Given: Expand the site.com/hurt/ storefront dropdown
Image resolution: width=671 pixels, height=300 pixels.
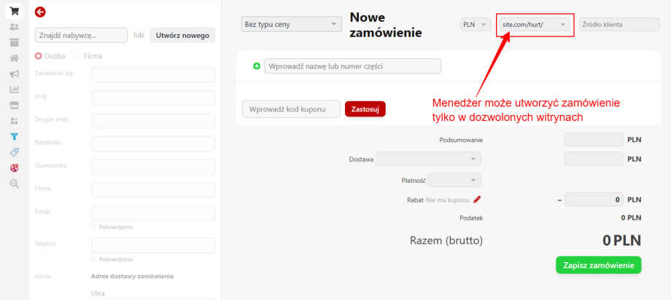Looking at the screenshot, I should coord(535,25).
